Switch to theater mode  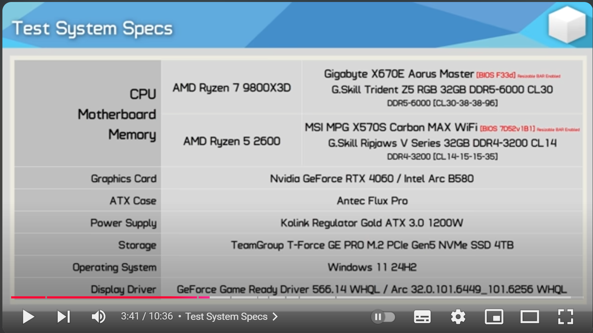tap(530, 317)
